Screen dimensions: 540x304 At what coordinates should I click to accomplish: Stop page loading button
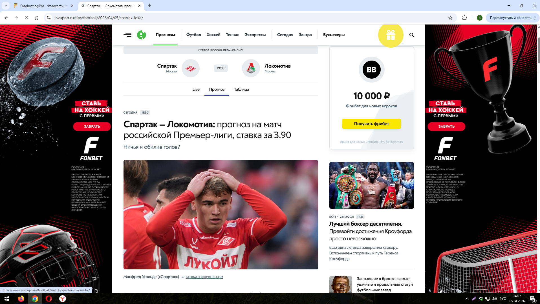tap(27, 18)
